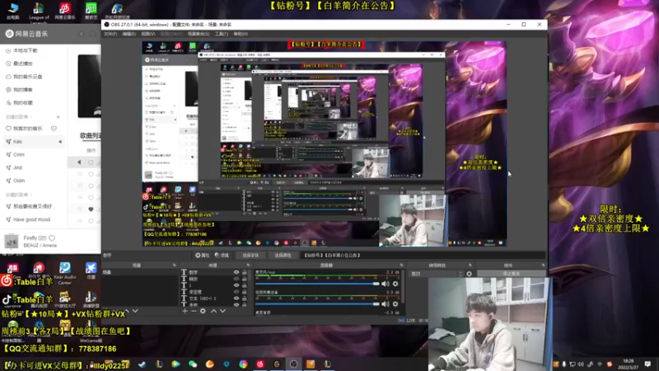Open Steam from the taskbar
The height and width of the screenshot is (371, 659).
point(142,364)
